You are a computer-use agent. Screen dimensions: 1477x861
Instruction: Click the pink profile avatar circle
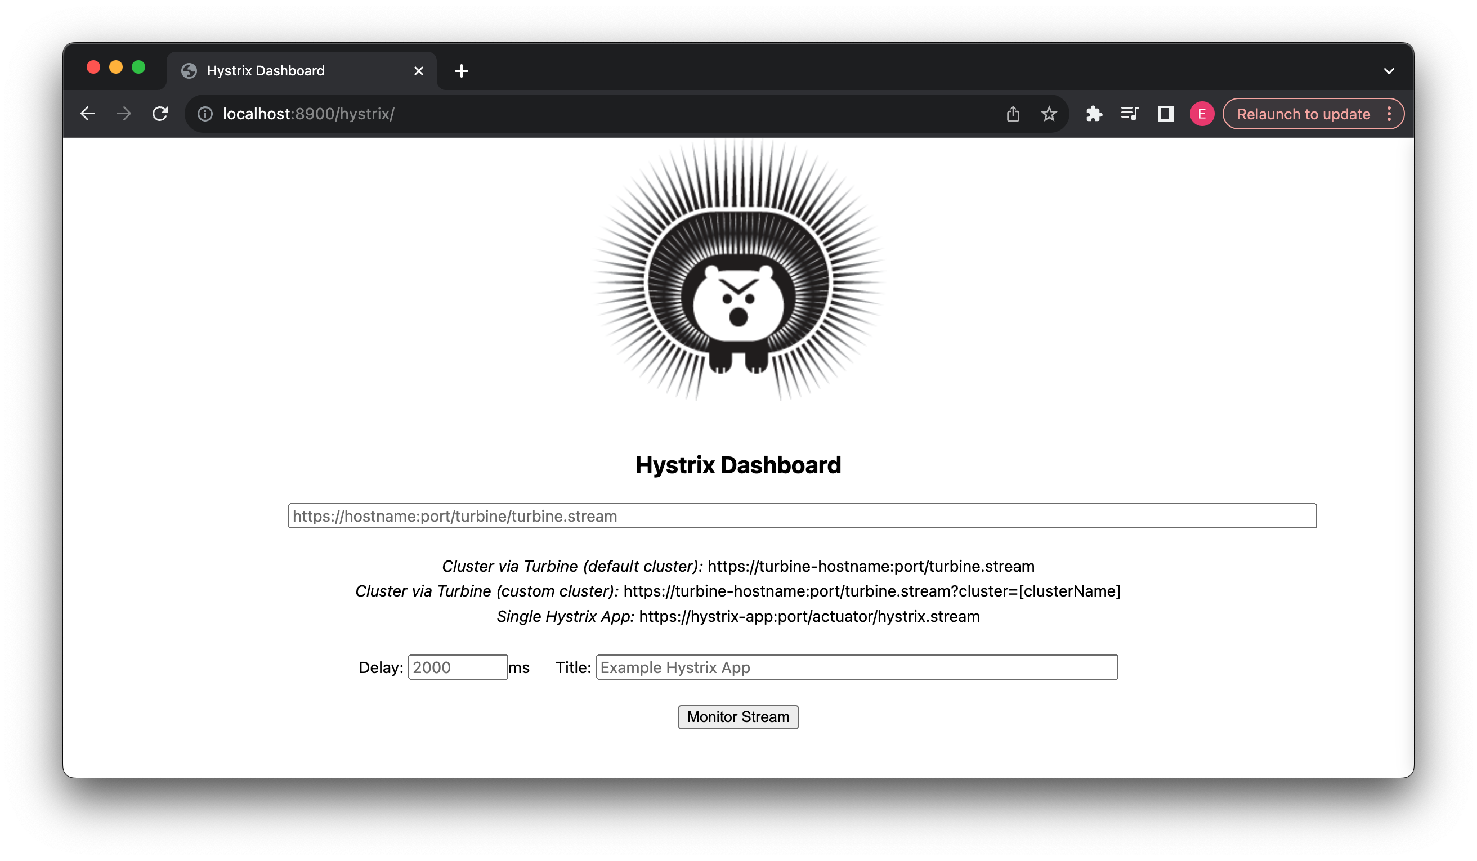tap(1202, 114)
